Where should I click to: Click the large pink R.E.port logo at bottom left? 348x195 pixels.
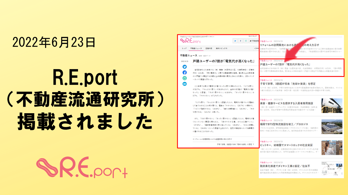coord(82,168)
